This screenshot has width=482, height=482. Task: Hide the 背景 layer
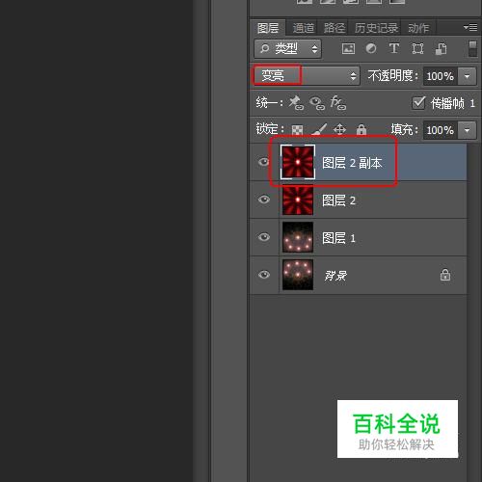tap(264, 275)
